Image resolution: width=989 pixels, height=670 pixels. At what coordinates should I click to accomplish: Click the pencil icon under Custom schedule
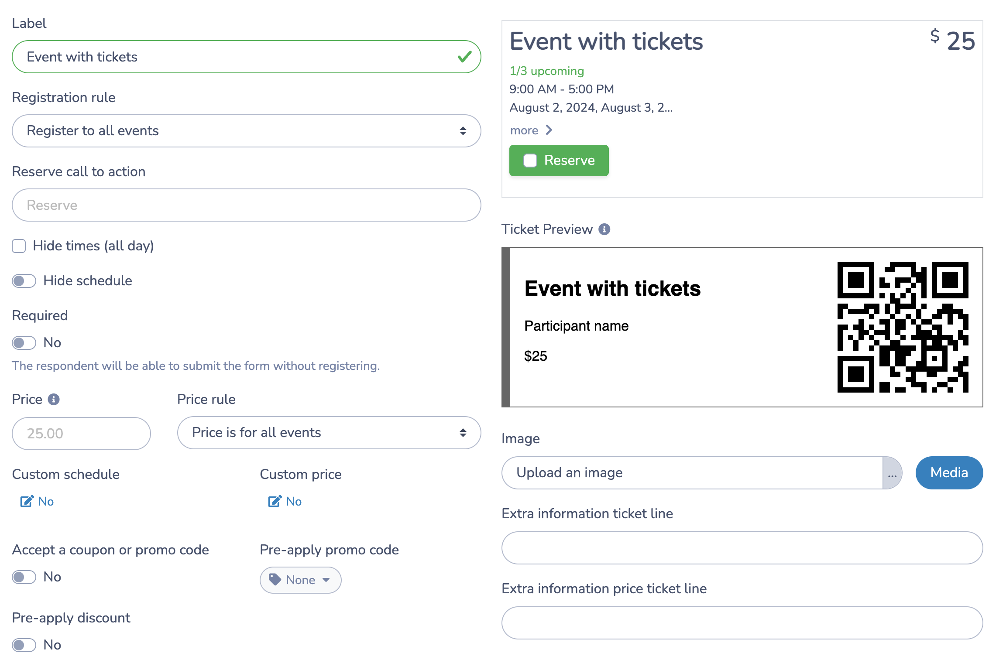(x=27, y=501)
